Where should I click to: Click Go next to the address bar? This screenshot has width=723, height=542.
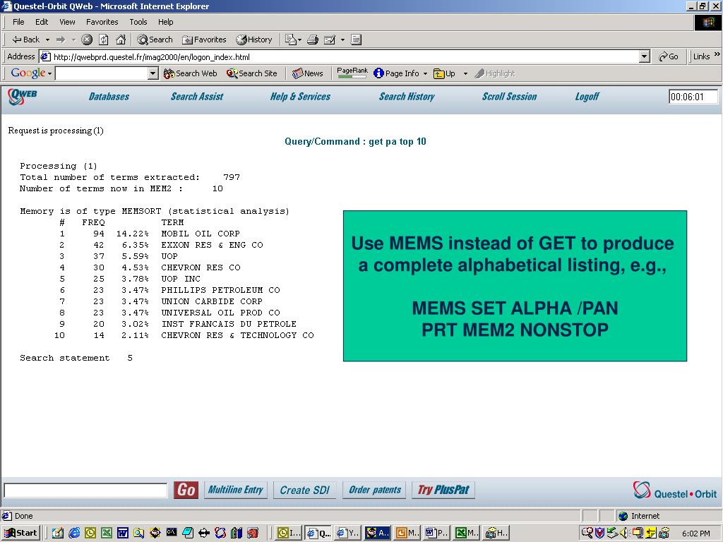click(x=668, y=56)
